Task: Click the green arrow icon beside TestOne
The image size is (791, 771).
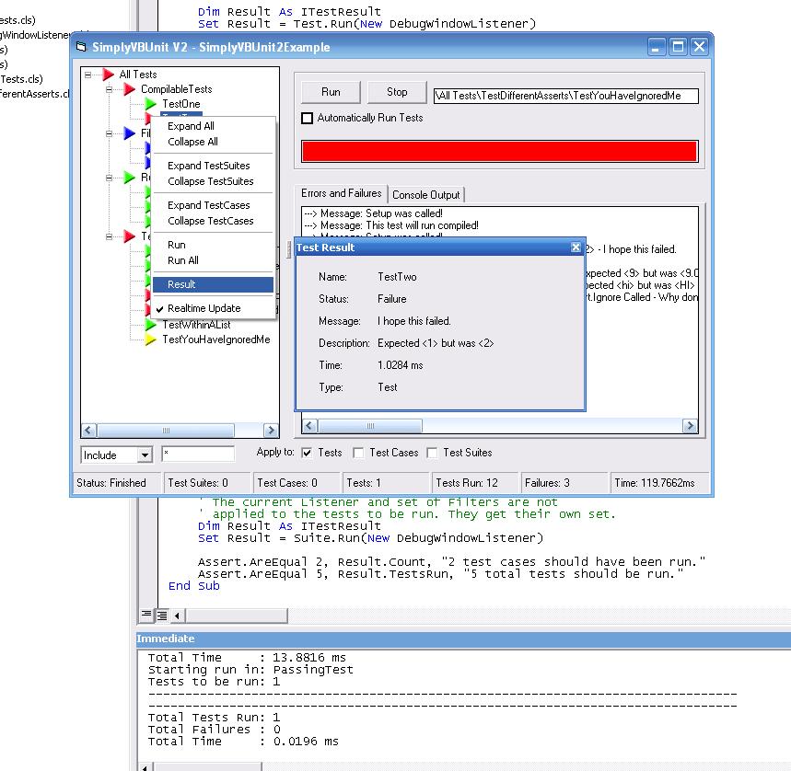Action: (x=151, y=104)
